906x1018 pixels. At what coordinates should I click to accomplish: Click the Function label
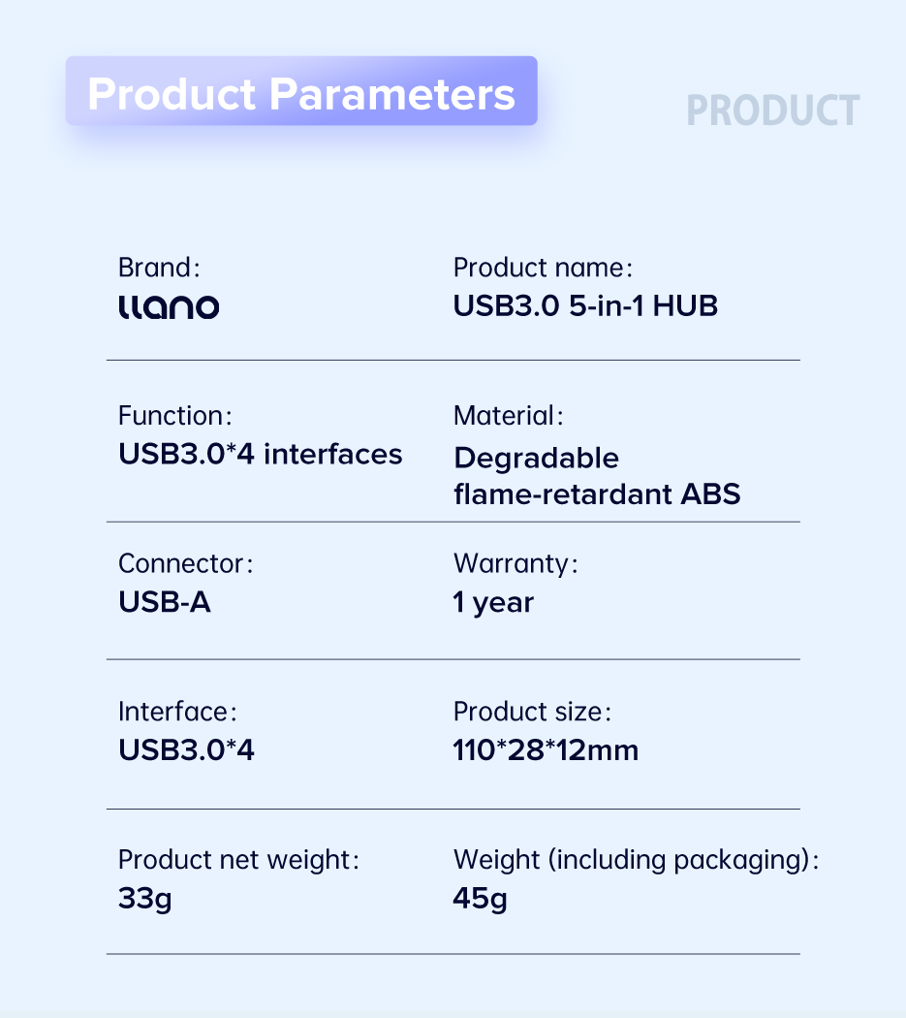[x=175, y=416]
